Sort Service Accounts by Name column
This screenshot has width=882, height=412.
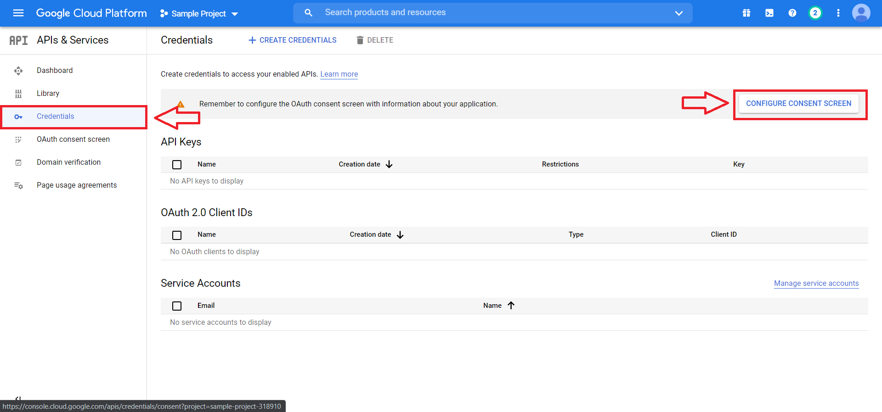click(492, 306)
